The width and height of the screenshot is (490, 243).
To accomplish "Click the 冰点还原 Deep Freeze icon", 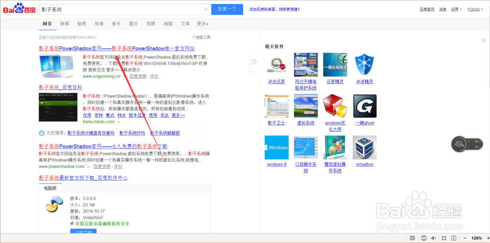I will [x=276, y=65].
